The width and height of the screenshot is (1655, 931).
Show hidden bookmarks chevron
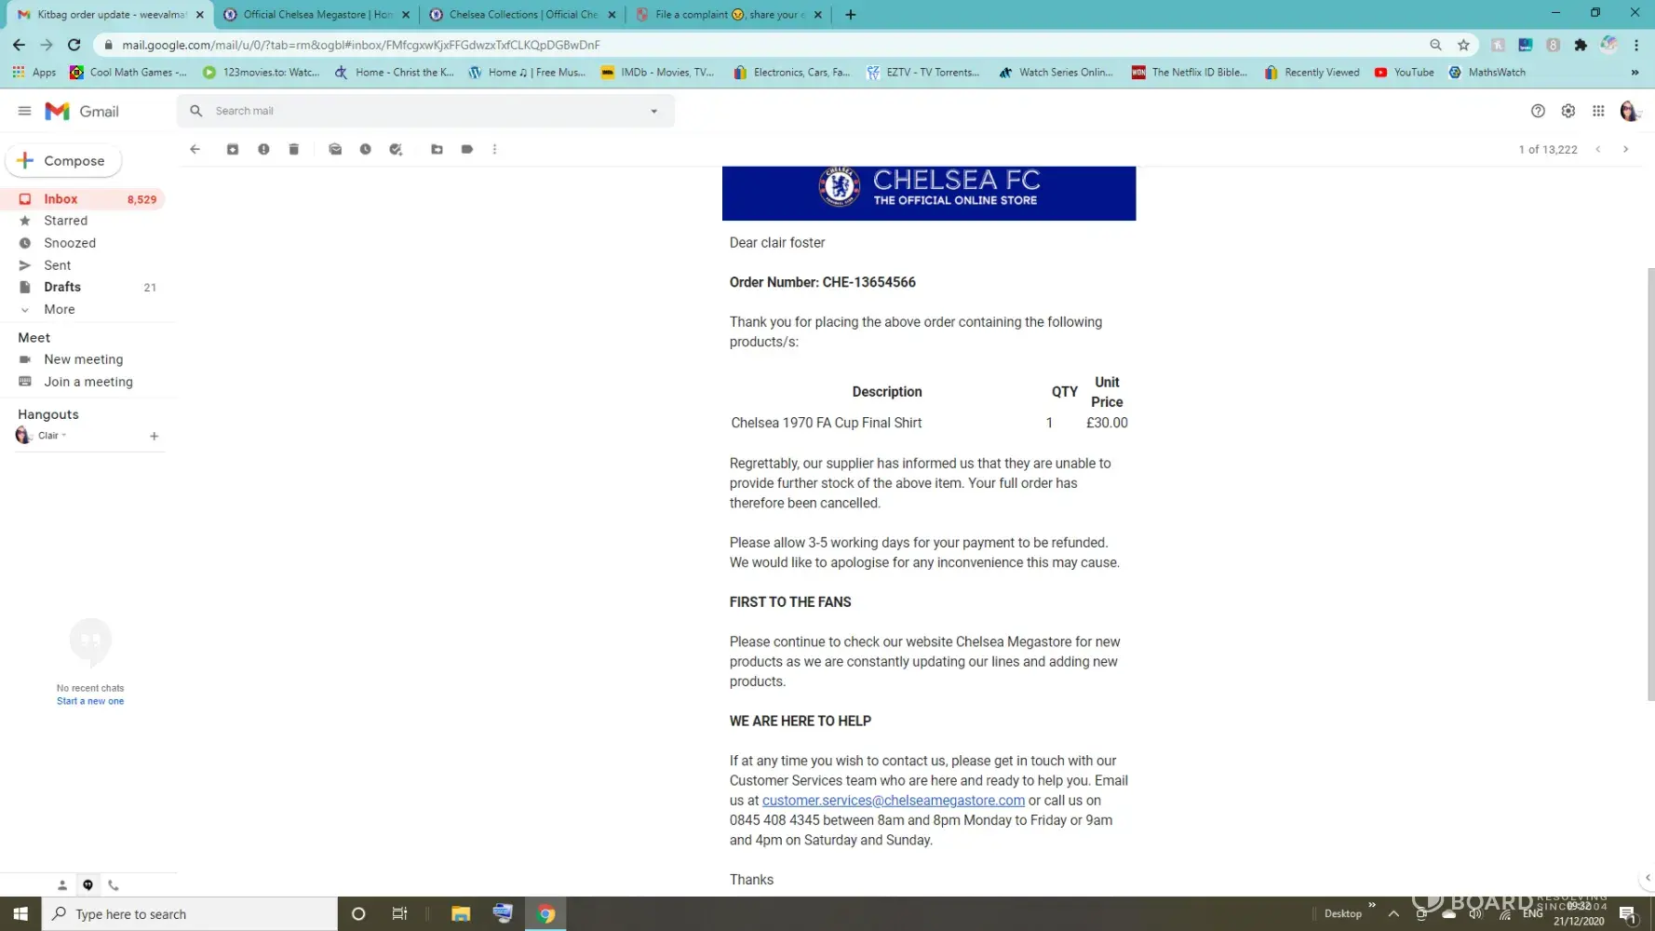pos(1635,73)
